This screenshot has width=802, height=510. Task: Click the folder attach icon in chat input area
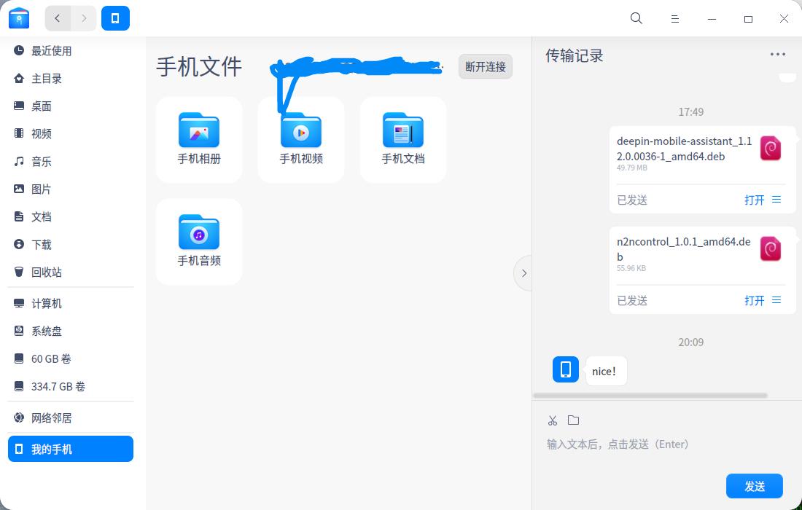click(573, 420)
